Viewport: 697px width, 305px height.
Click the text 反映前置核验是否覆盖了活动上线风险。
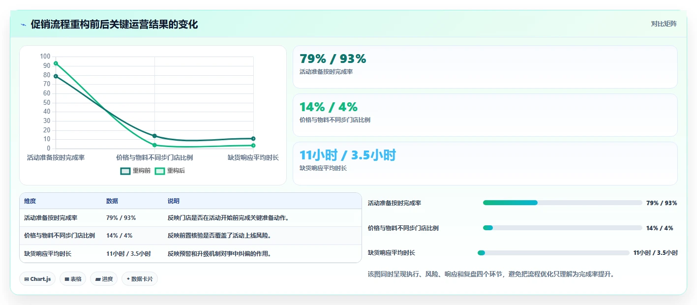click(x=219, y=236)
